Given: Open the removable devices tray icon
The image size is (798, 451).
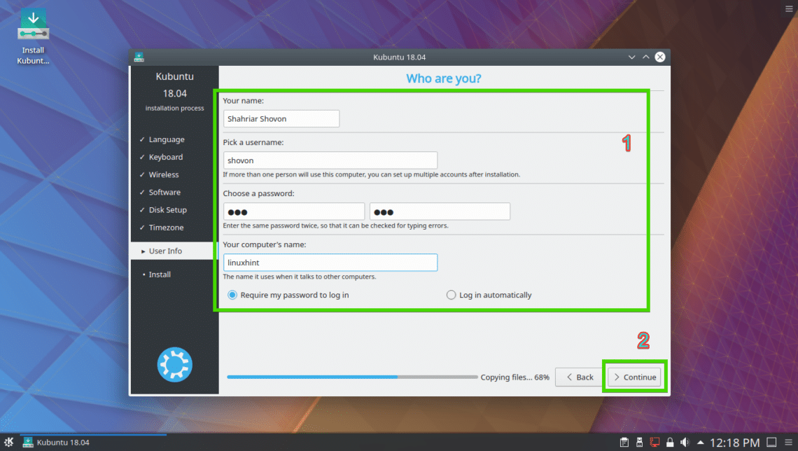Looking at the screenshot, I should [639, 443].
